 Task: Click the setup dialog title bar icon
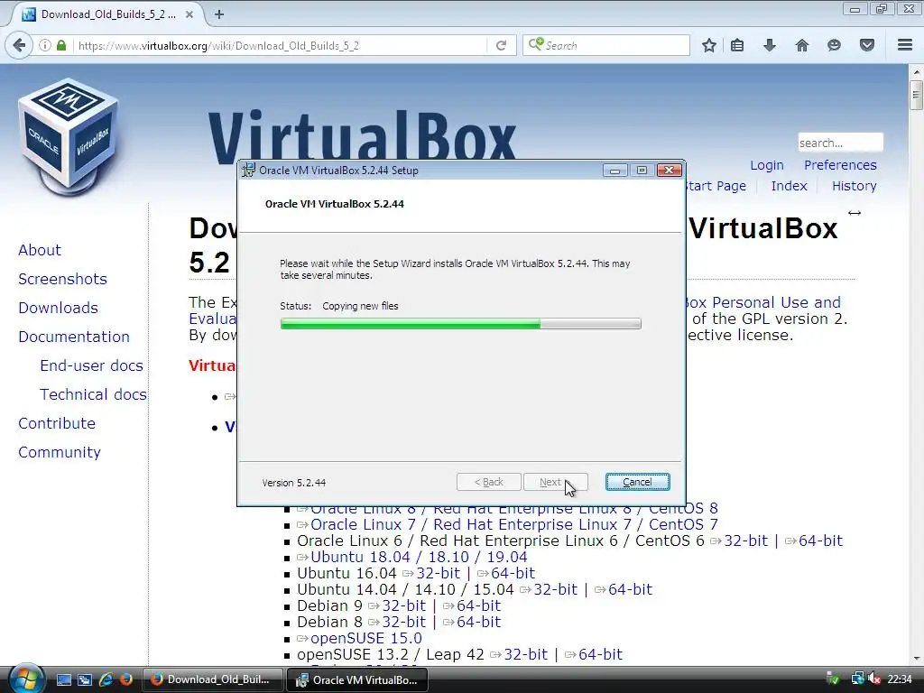point(249,171)
